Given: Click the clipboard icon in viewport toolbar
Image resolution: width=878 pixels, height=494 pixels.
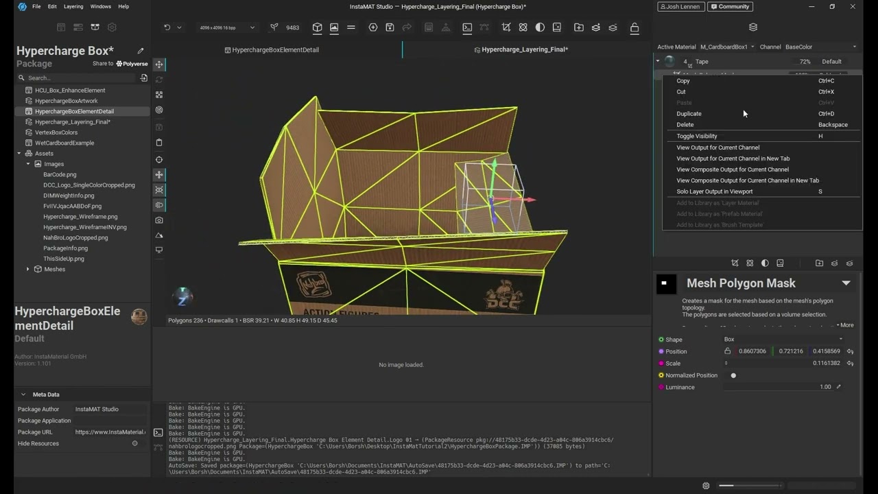Looking at the screenshot, I should [x=159, y=143].
